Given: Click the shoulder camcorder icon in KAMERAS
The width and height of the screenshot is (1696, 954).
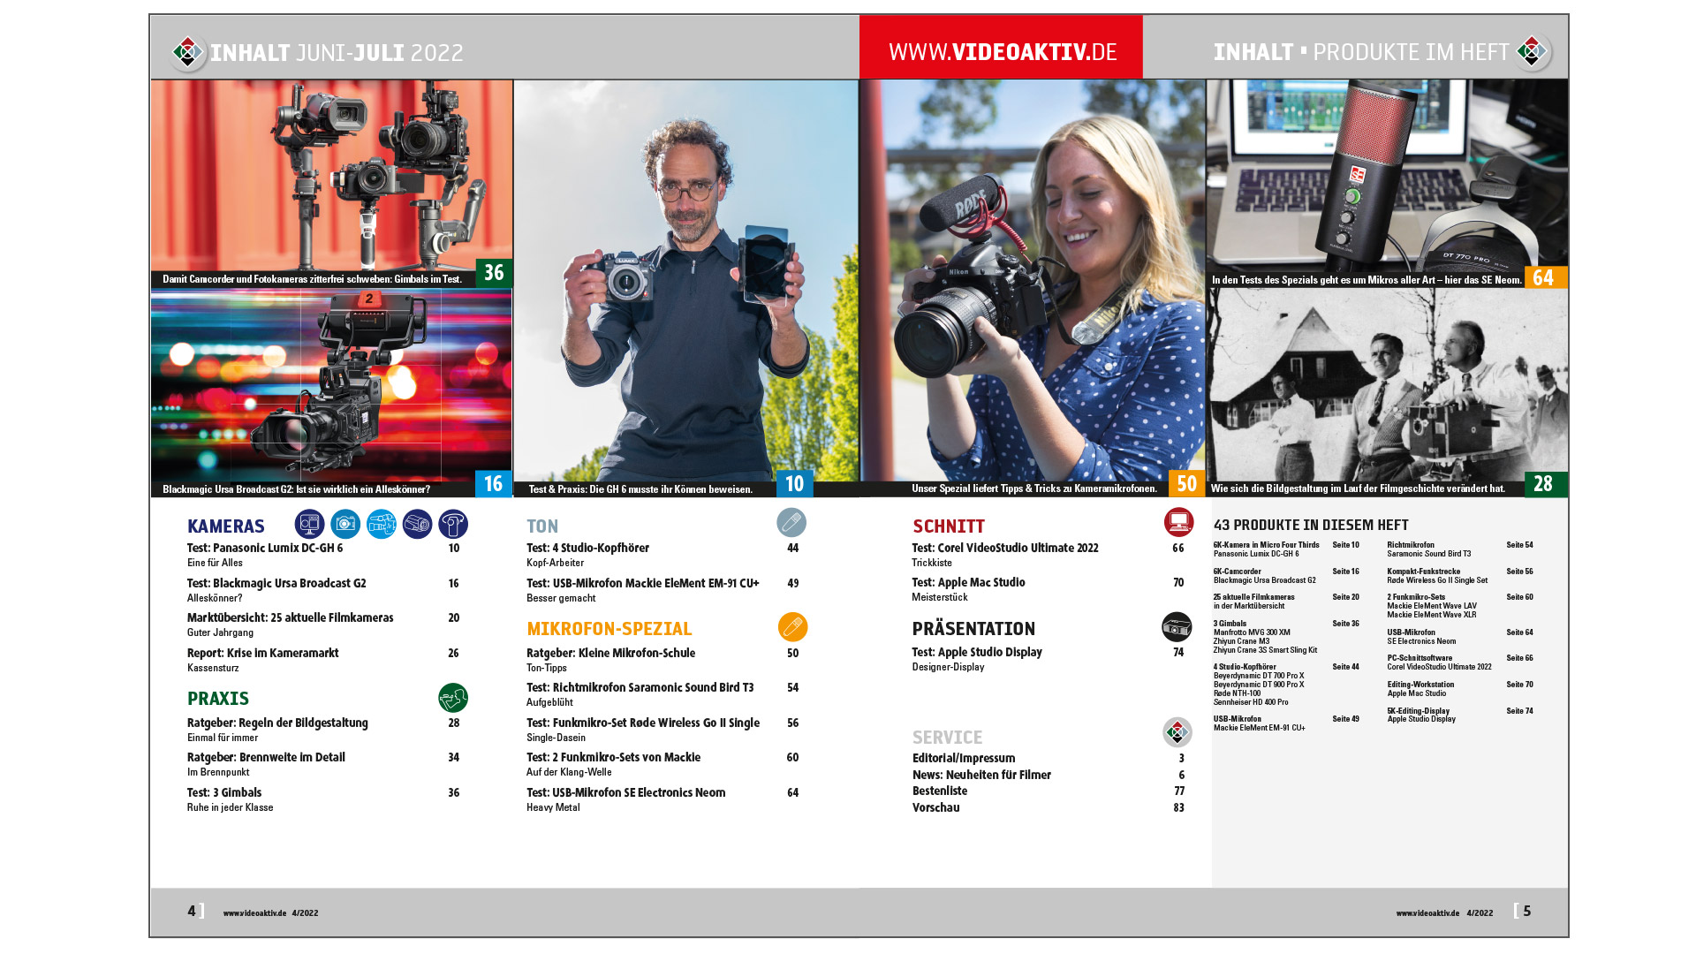Looking at the screenshot, I should click(382, 524).
